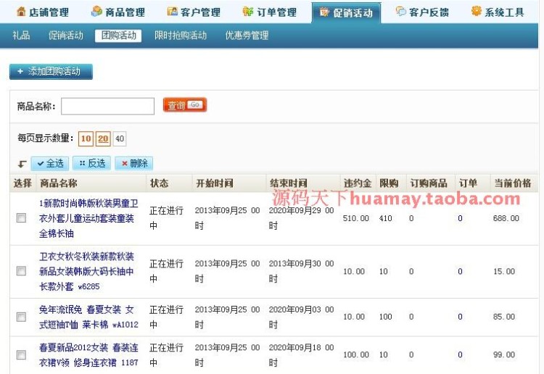Click price value 15.00

[x=504, y=271]
